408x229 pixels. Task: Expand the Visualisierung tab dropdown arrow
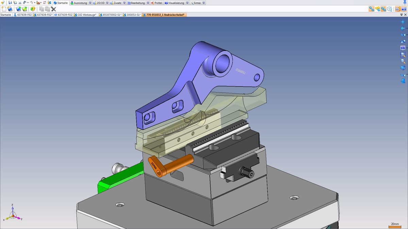187,3
